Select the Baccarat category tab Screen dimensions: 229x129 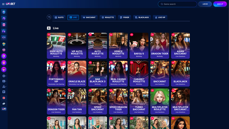point(89,17)
